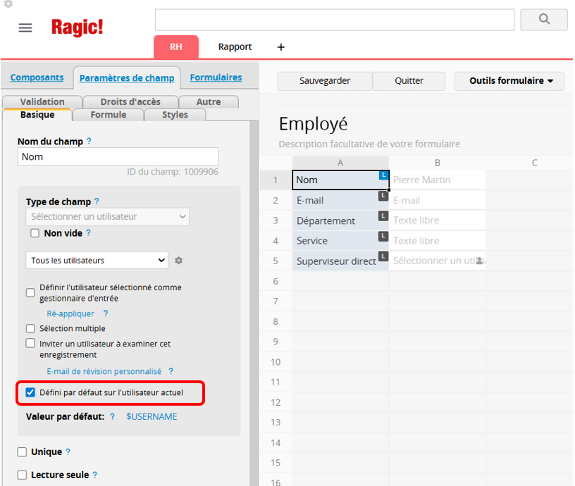Open the hamburger navigation menu

pos(25,27)
